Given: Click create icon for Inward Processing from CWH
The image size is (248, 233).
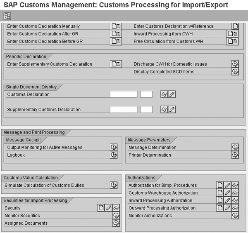Looking at the screenshot, I should coord(232,33).
